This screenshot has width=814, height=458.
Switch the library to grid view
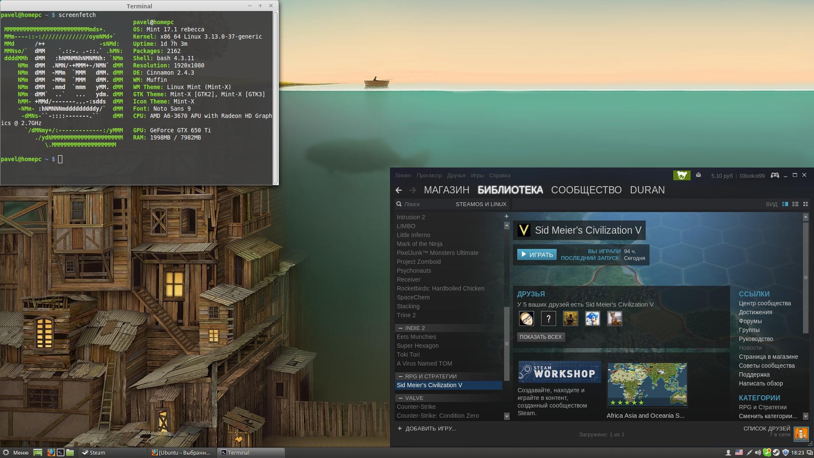806,204
